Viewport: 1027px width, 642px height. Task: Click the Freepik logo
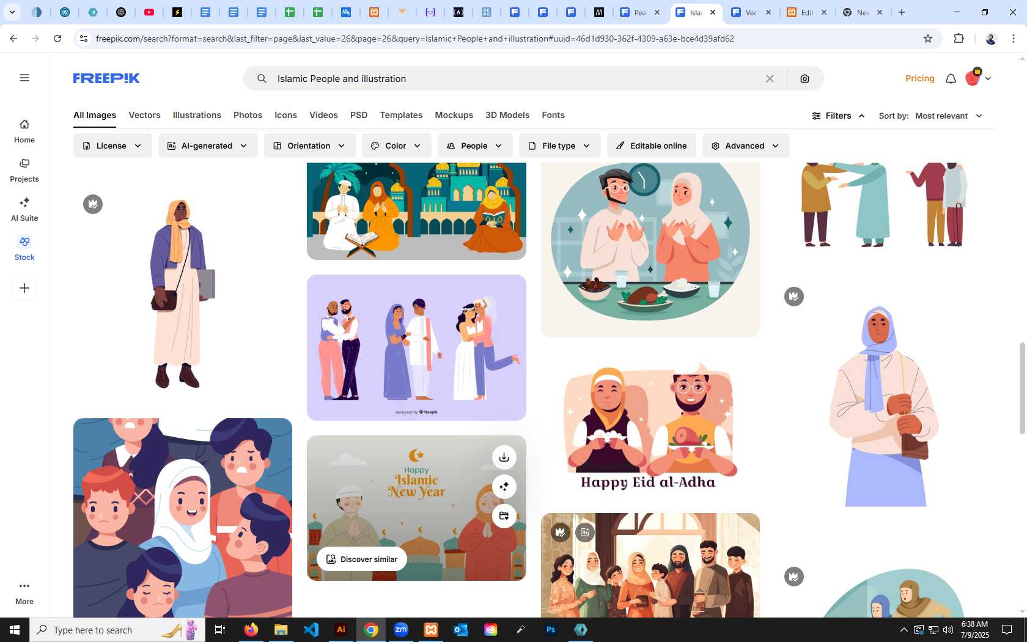tap(106, 78)
